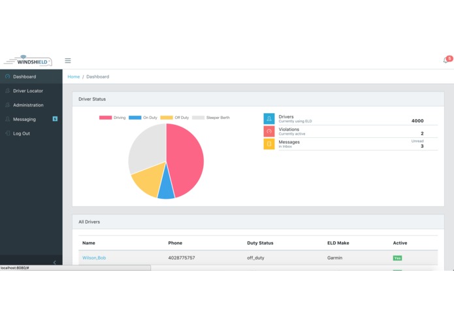Open the Administration menu item
The width and height of the screenshot is (454, 323).
pos(31,105)
